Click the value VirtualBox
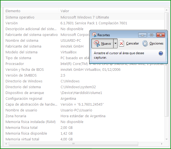 (69, 52)
